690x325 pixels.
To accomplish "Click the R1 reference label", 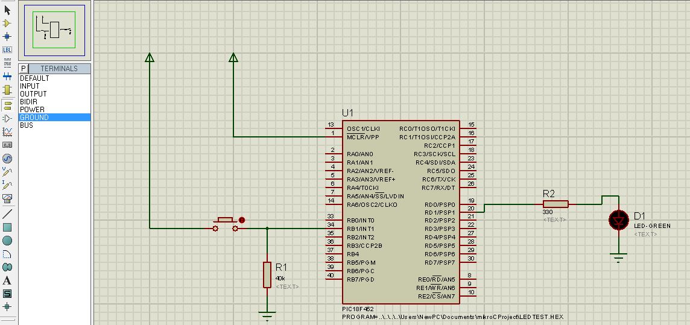I will pos(281,267).
